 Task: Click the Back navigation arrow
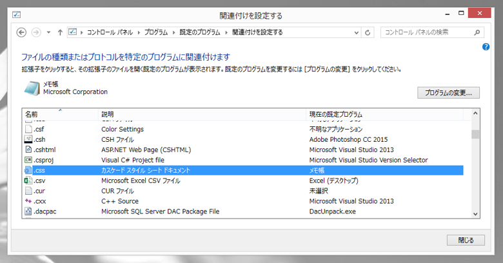[21, 32]
